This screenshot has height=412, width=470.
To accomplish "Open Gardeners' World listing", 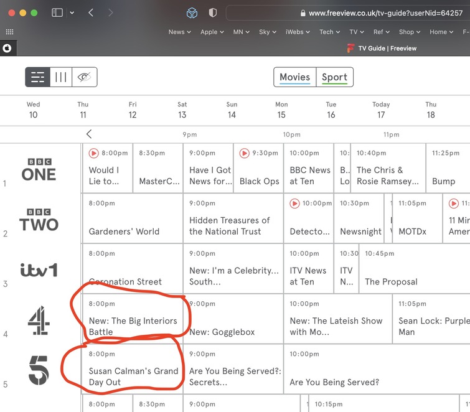I will click(x=133, y=218).
